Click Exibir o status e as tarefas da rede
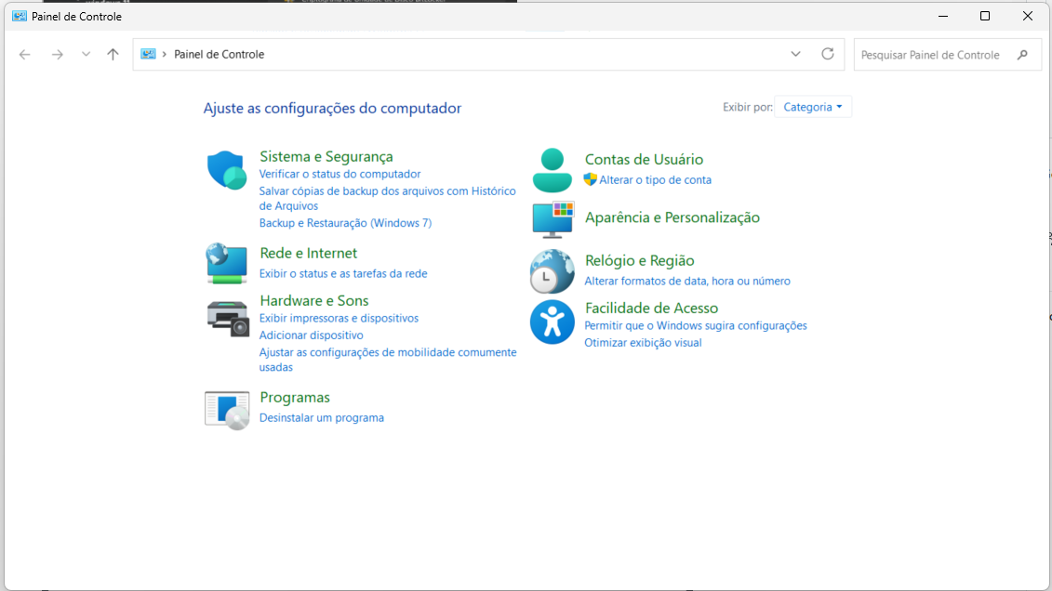Image resolution: width=1052 pixels, height=591 pixels. coord(343,273)
